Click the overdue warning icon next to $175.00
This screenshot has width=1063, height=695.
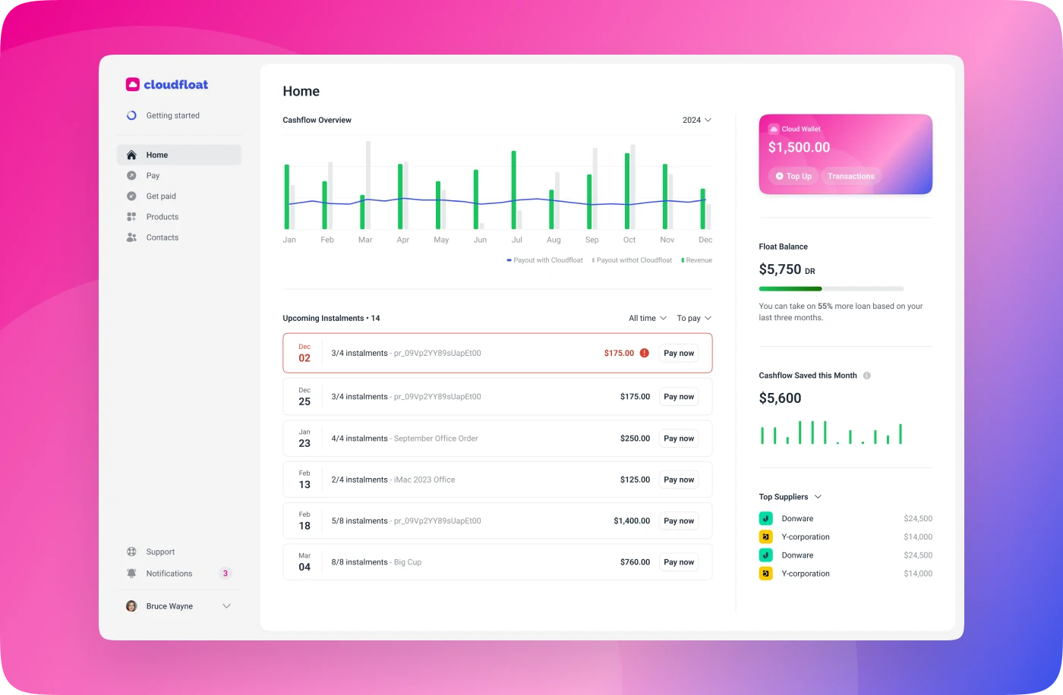click(x=644, y=353)
